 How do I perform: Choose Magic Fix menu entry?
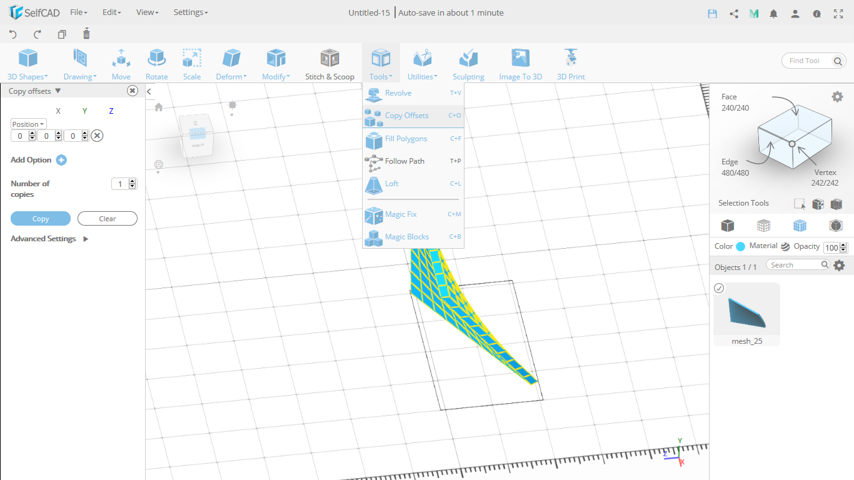tap(413, 214)
